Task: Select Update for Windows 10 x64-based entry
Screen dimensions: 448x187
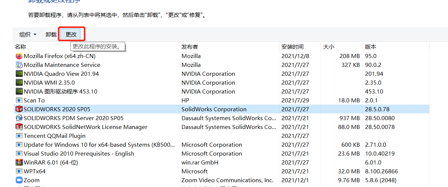Action: click(x=99, y=145)
